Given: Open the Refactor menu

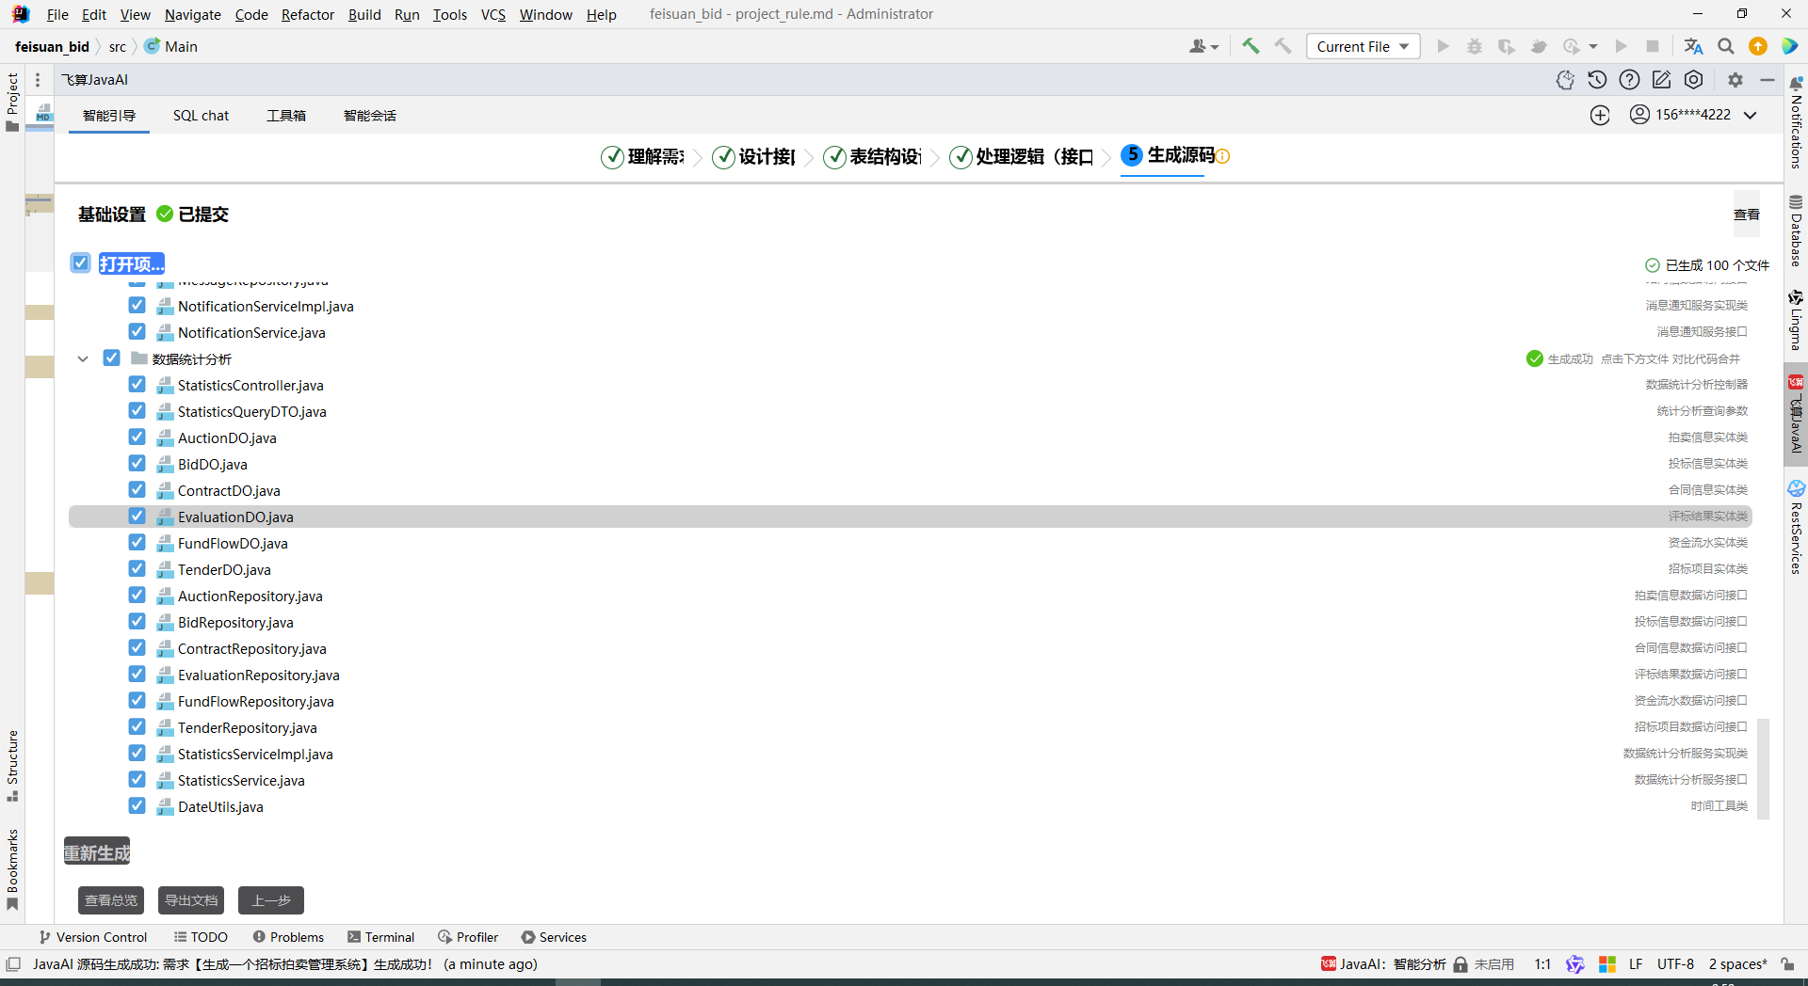Looking at the screenshot, I should (x=308, y=14).
